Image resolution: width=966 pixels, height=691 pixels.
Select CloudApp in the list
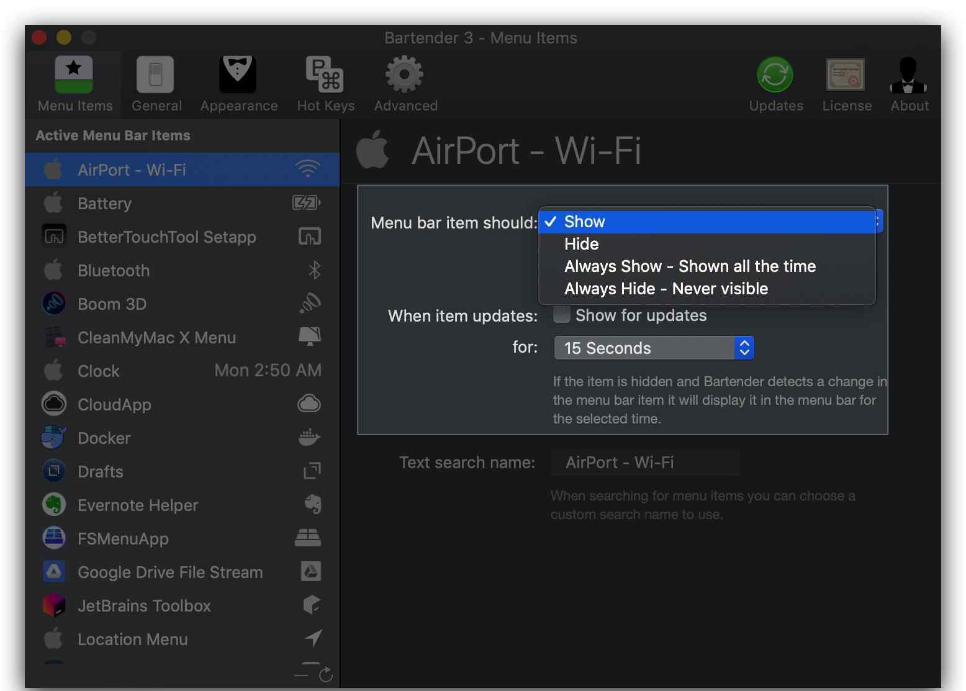(182, 404)
